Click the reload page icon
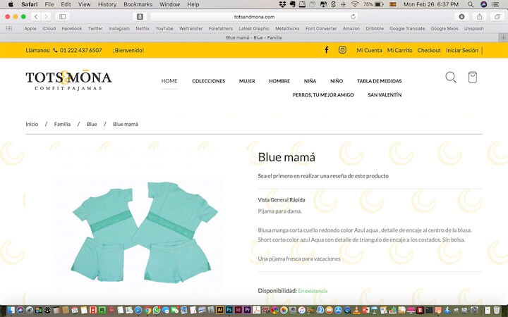Screen dimensions: 508x317 coord(353,16)
